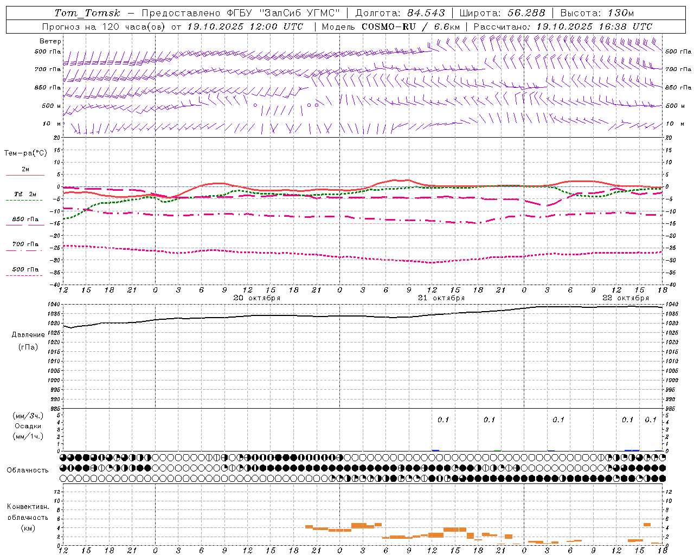
Task: Click the Td 2м dew point legend label
Action: pos(25,194)
